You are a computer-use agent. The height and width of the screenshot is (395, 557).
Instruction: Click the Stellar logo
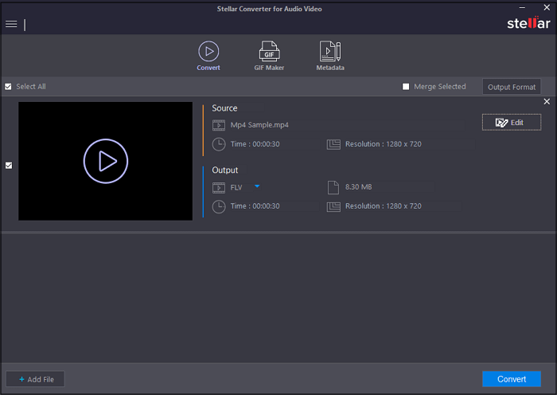point(528,22)
